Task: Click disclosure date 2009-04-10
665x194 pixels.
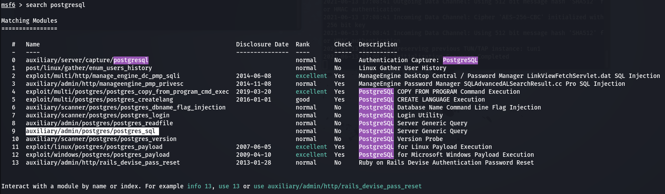Action: [x=254, y=155]
